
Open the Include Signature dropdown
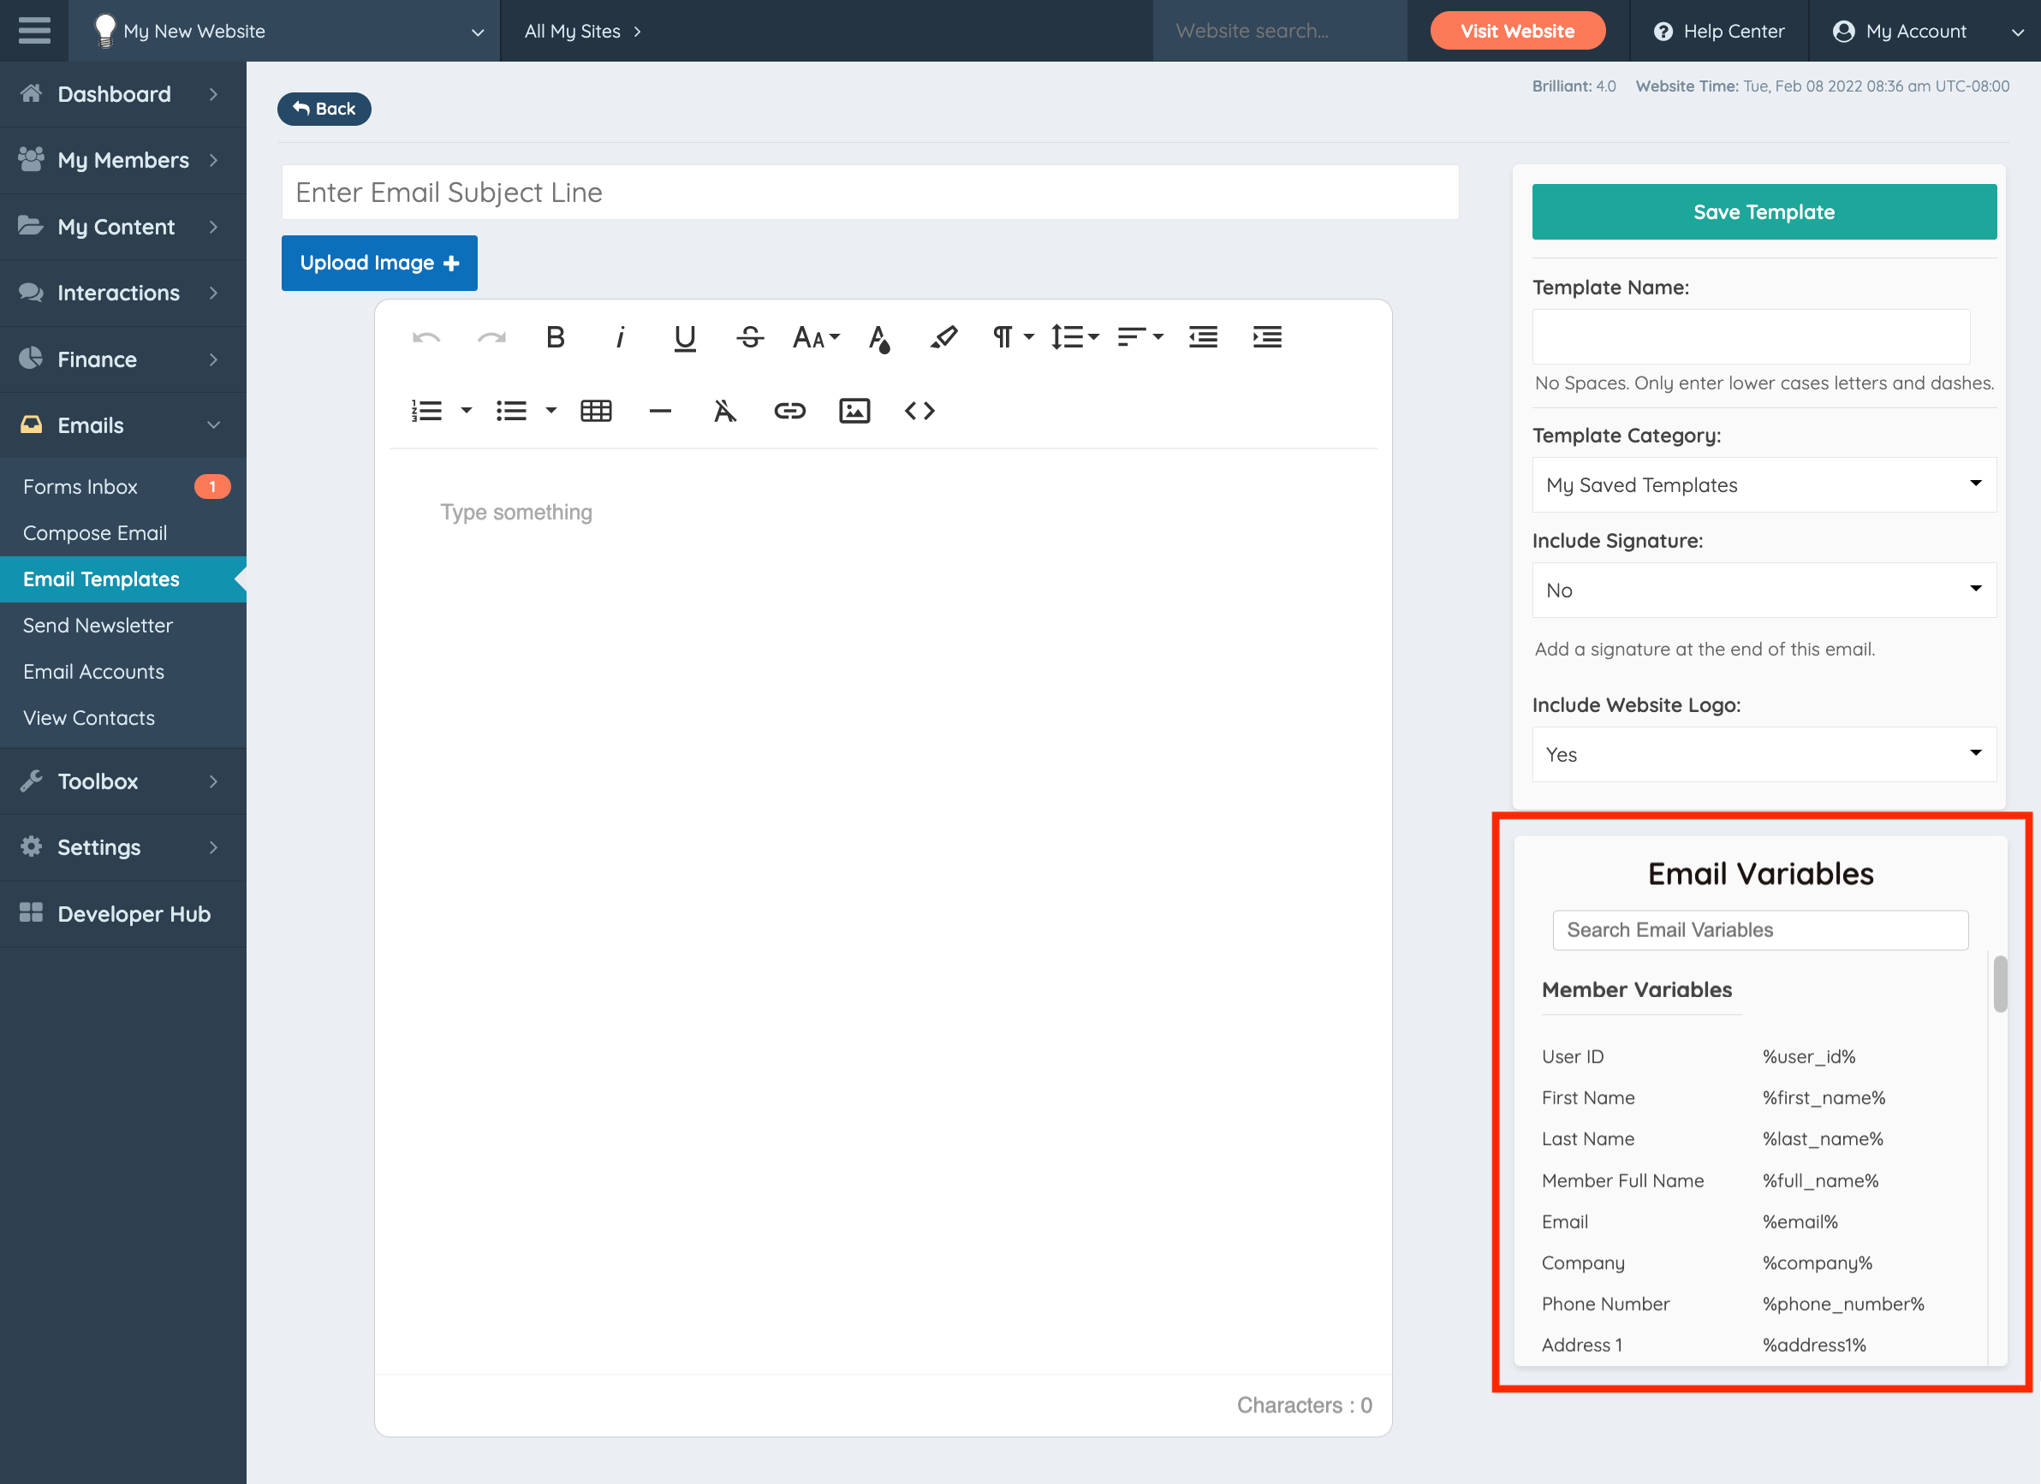coord(1763,590)
